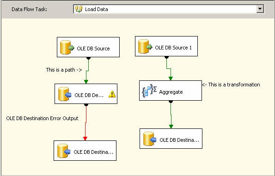Click the truncated OLE DB De... label
Screen dimensions: 275x176
[89, 95]
